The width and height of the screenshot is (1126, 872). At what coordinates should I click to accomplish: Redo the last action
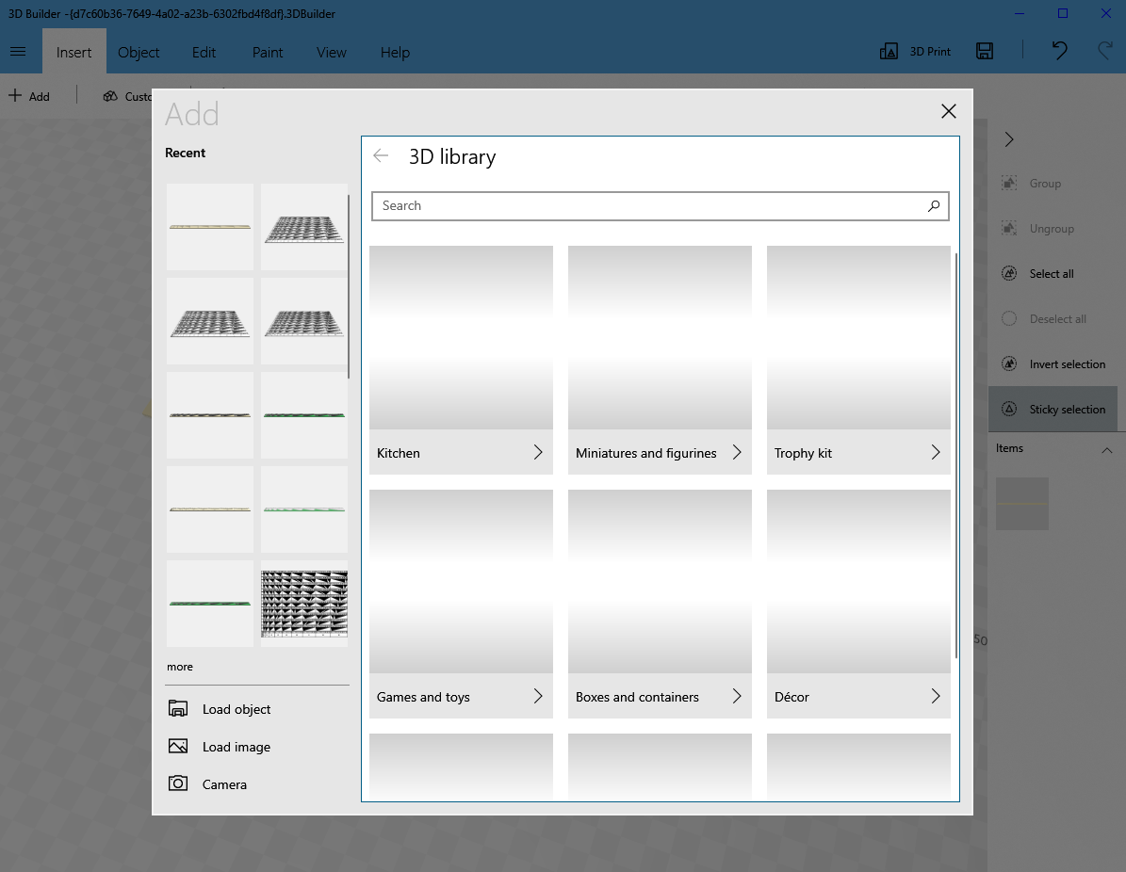point(1105,50)
